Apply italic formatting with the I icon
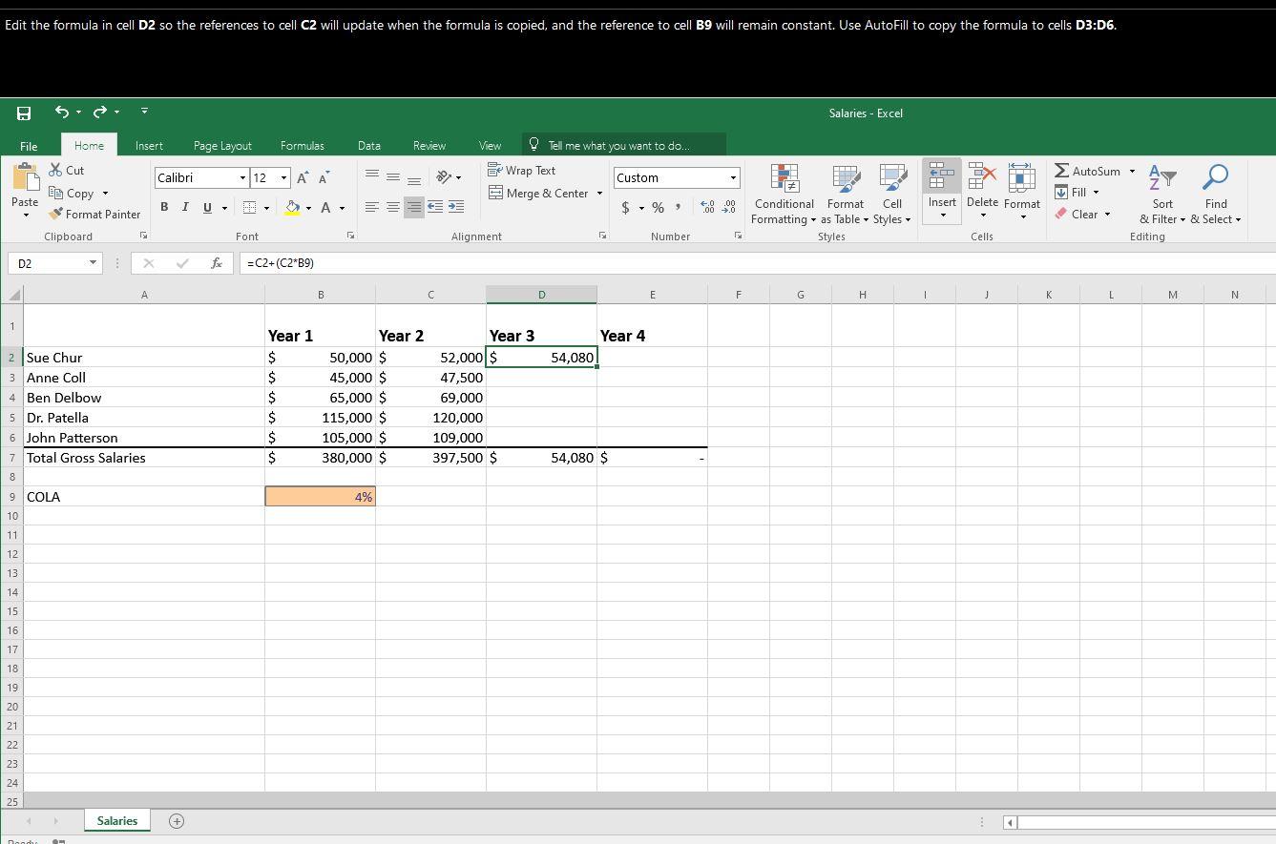1276x844 pixels. pyautogui.click(x=183, y=206)
